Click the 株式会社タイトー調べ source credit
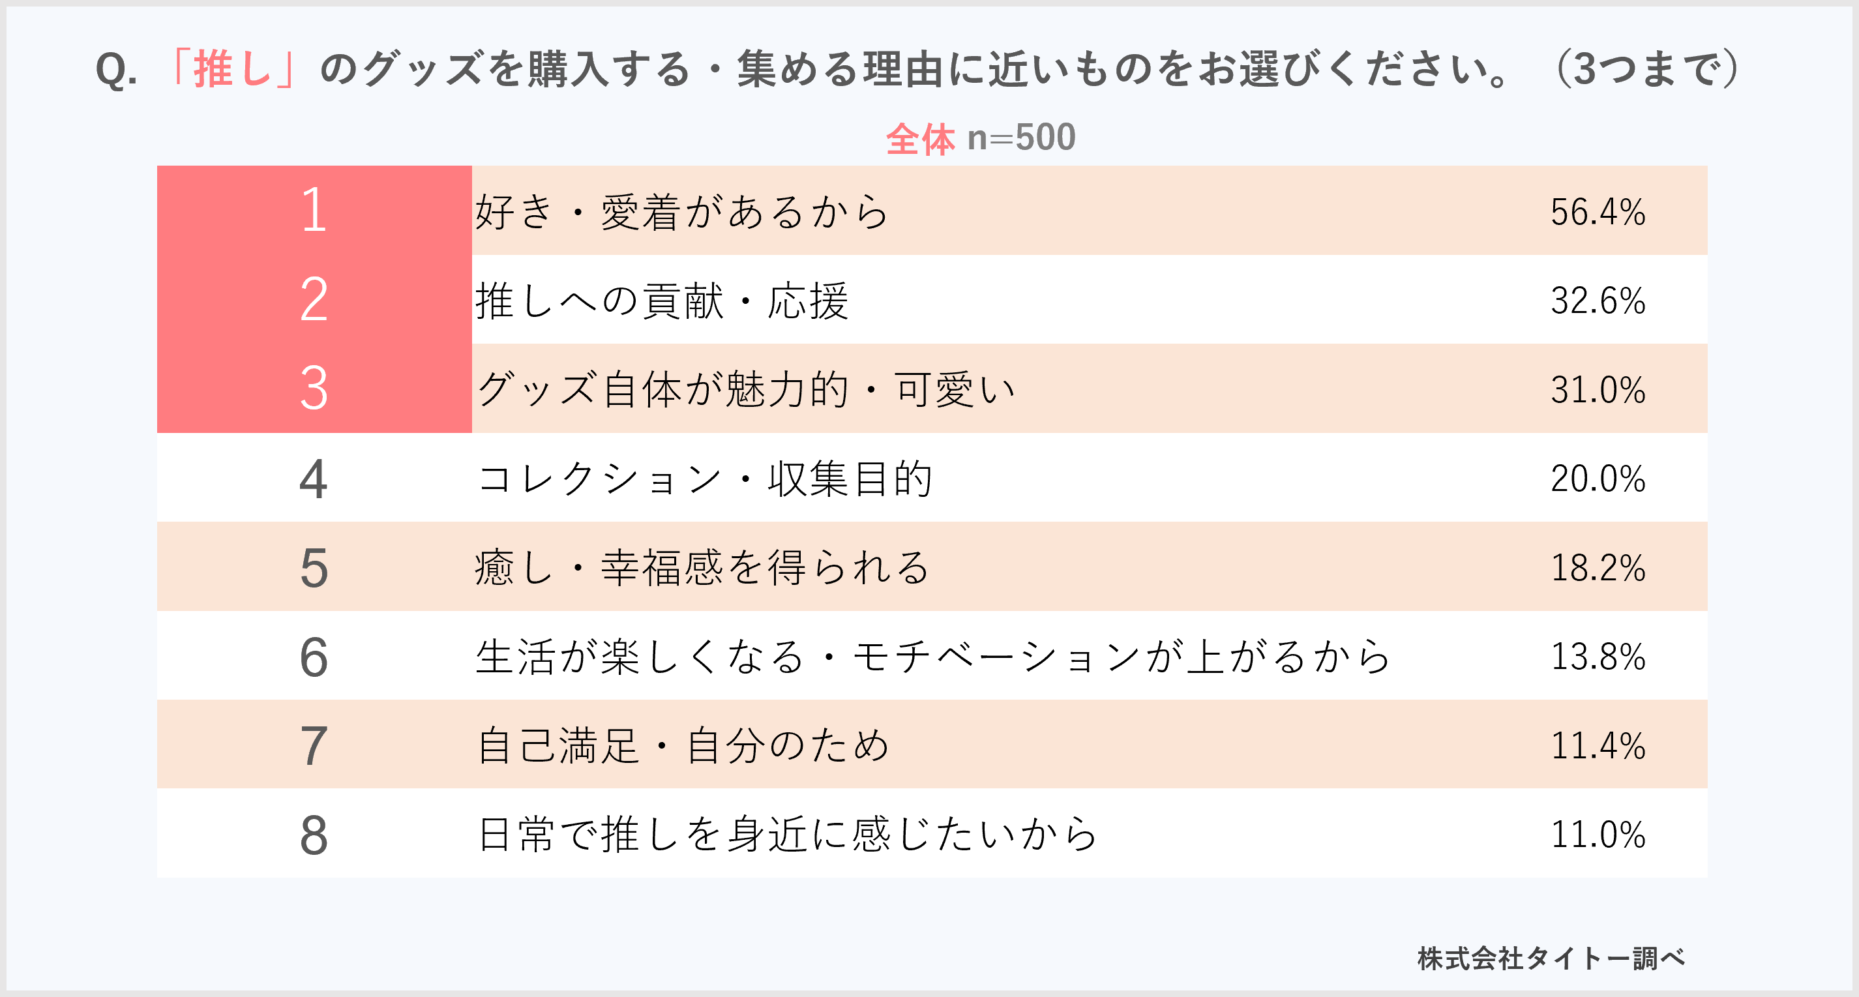Screen dimensions: 1859x997 point(1551,958)
